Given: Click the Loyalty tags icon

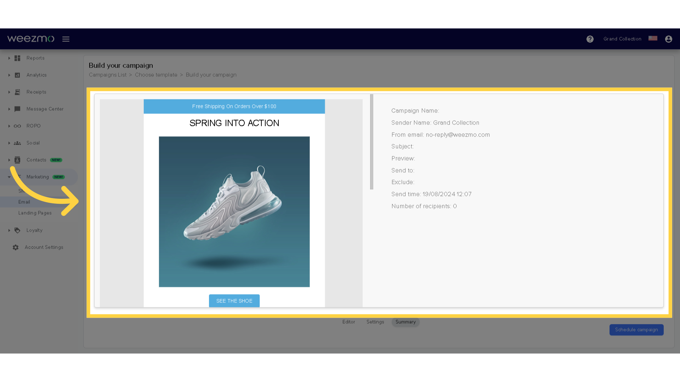Looking at the screenshot, I should coord(17,230).
